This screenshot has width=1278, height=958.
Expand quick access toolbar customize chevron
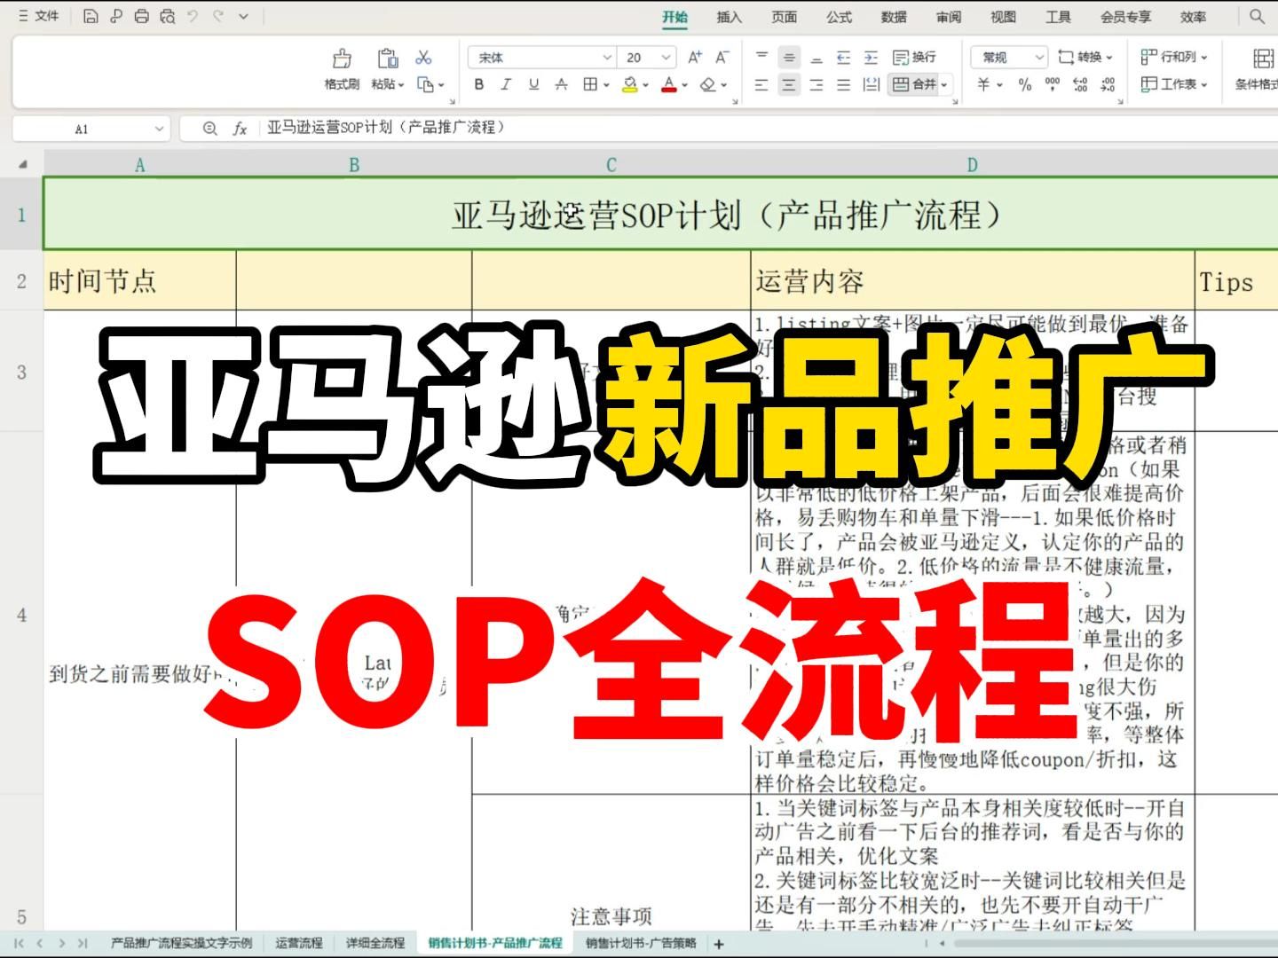pos(244,16)
